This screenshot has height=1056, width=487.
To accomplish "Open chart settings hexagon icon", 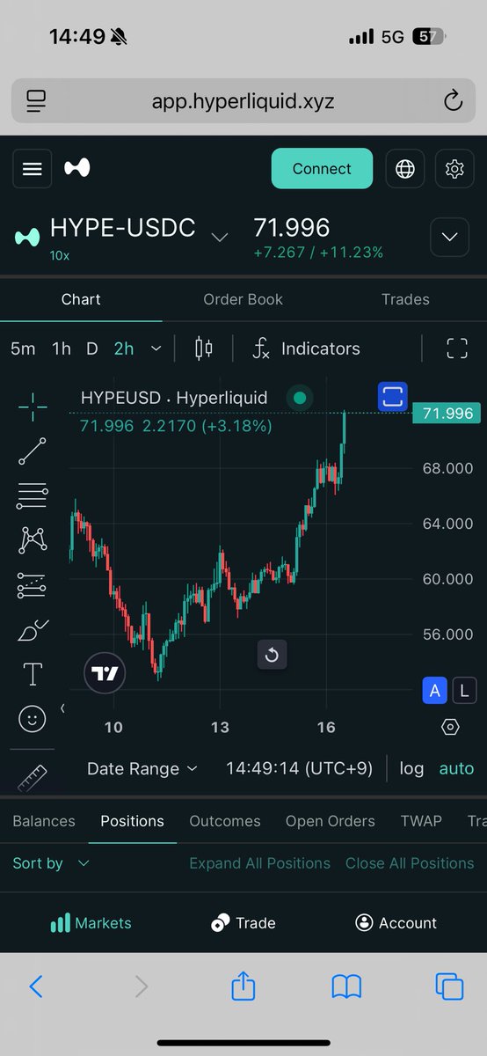I will (450, 727).
